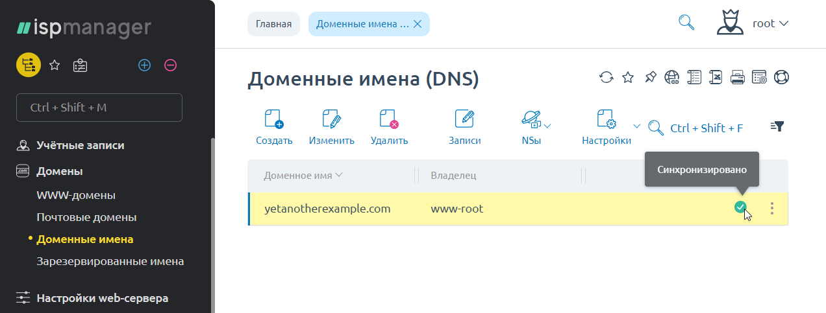Image resolution: width=826 pixels, height=313 pixels.
Task: Edit selected domain with Изменить
Action: pyautogui.click(x=332, y=127)
